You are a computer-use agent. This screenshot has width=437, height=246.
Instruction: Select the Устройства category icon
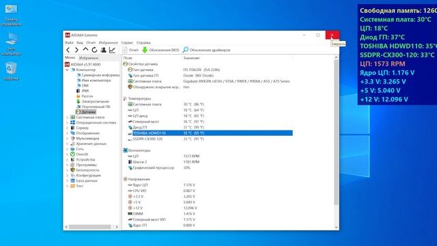73,159
